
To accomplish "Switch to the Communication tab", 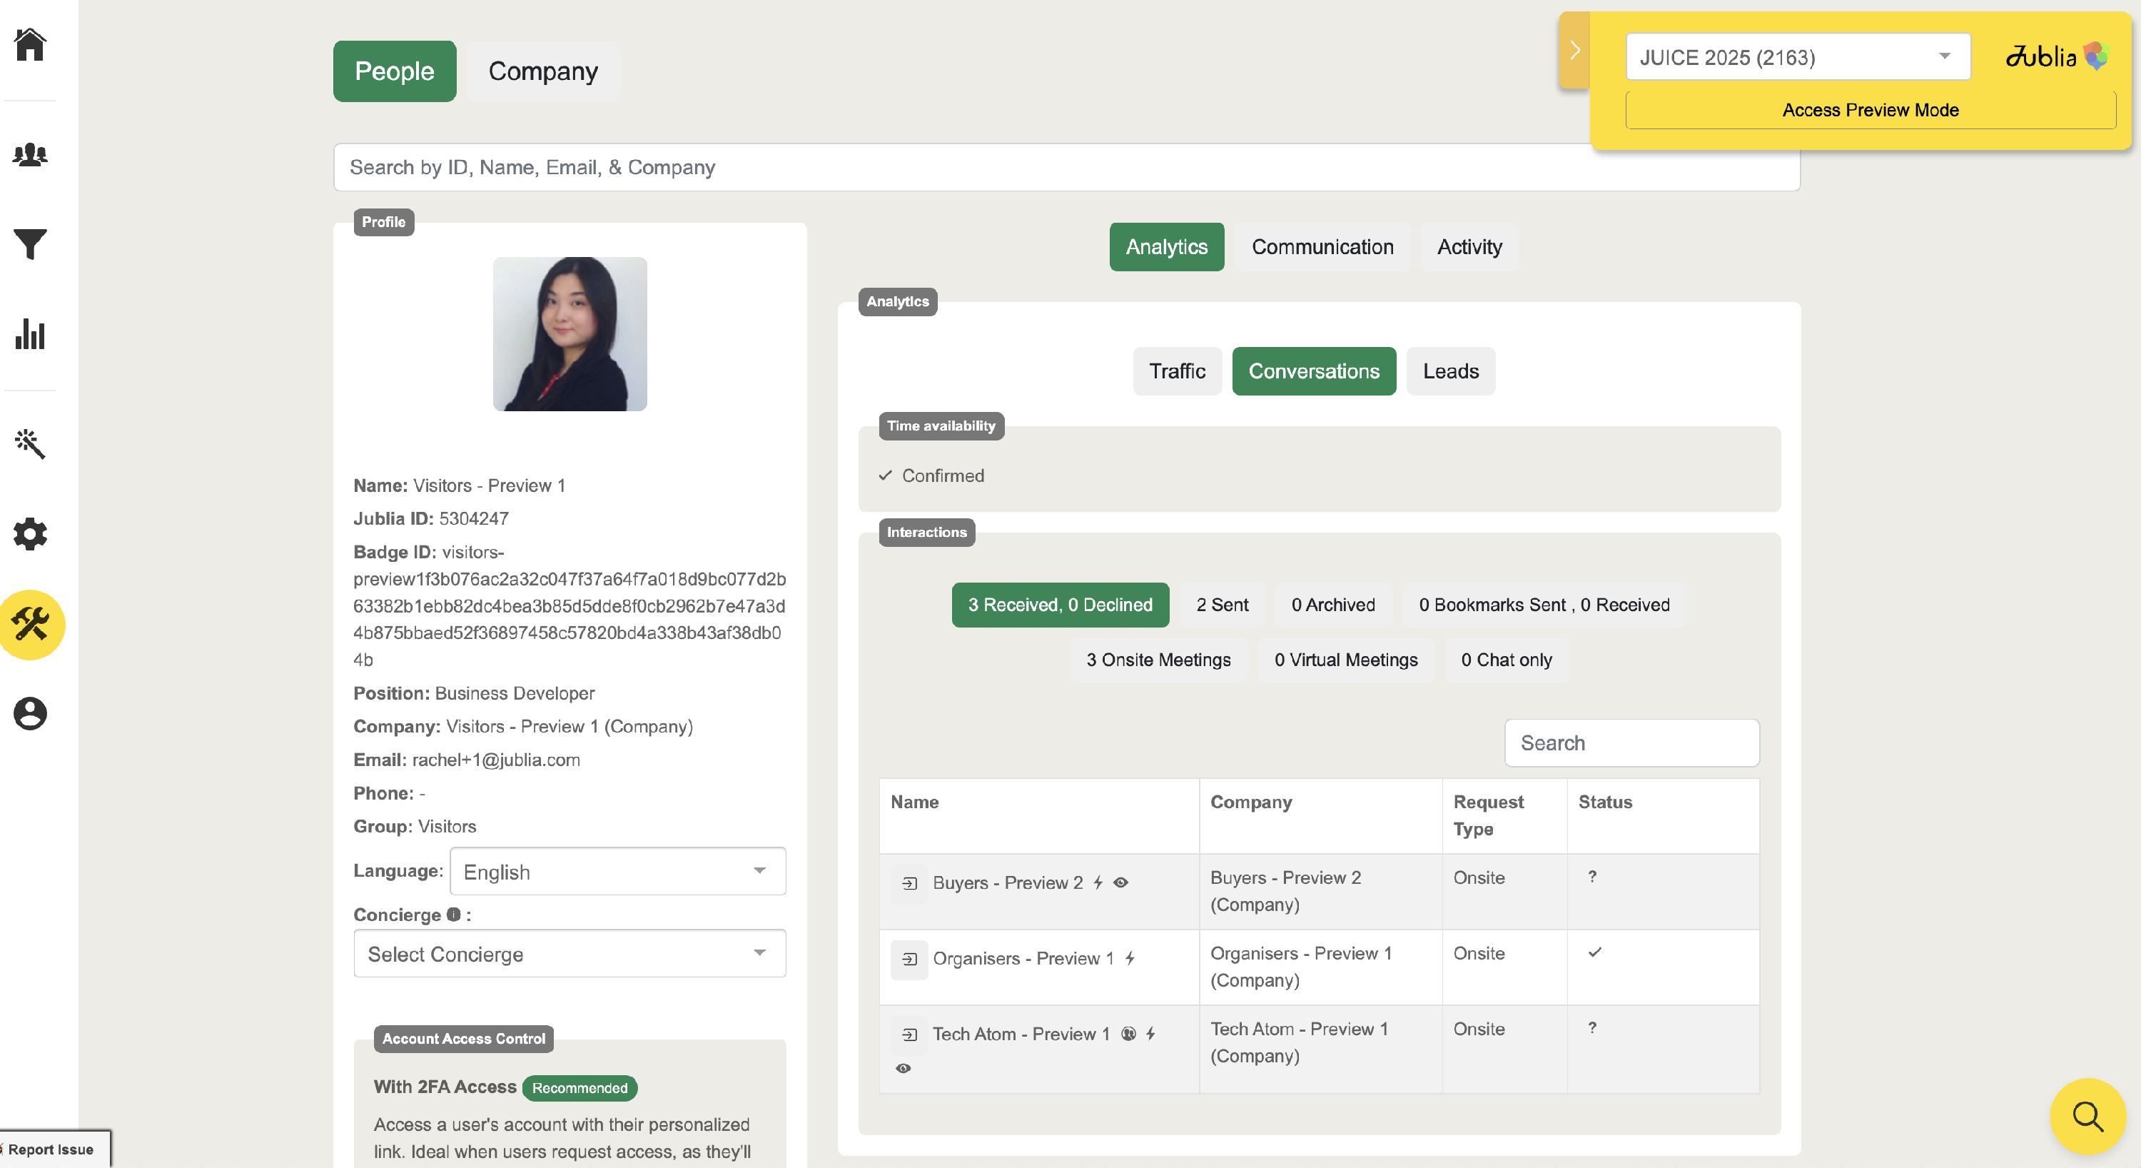I will [1322, 247].
